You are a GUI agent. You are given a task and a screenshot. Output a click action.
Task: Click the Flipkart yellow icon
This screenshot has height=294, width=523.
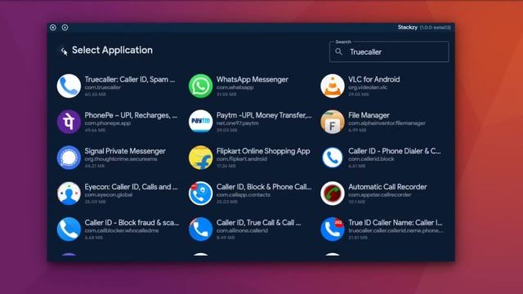pyautogui.click(x=200, y=158)
